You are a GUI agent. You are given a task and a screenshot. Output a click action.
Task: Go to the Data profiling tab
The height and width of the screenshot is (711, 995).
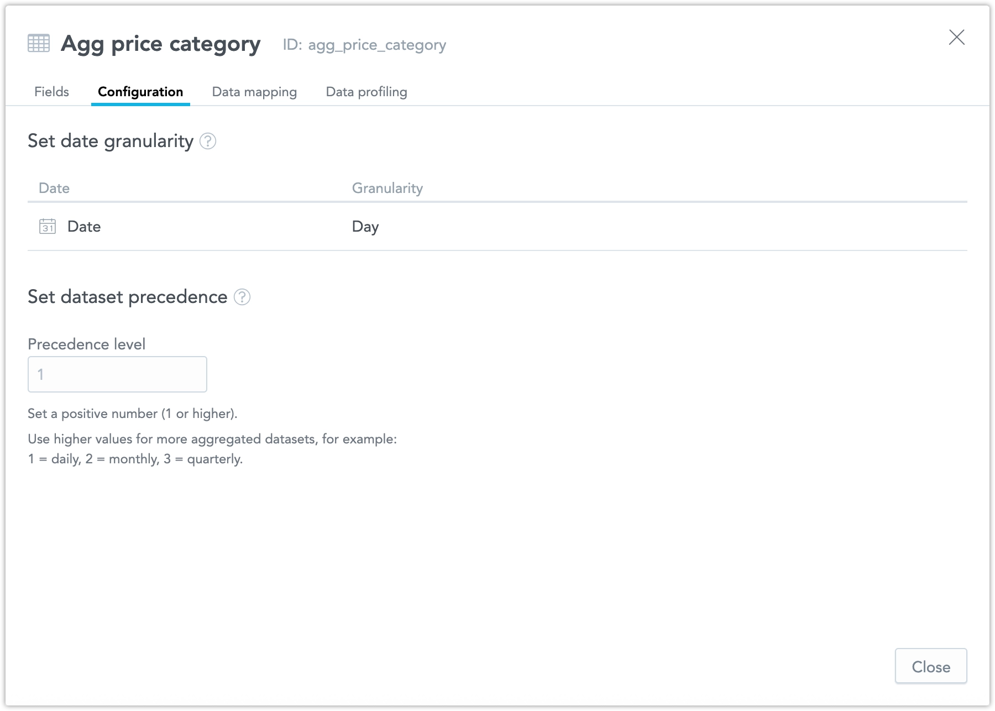pyautogui.click(x=366, y=92)
